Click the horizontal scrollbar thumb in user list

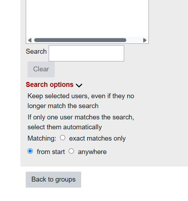[x=80, y=40]
